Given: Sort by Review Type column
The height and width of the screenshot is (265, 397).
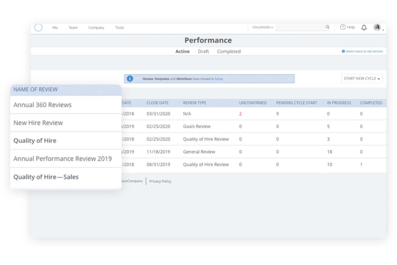Looking at the screenshot, I should (x=194, y=103).
